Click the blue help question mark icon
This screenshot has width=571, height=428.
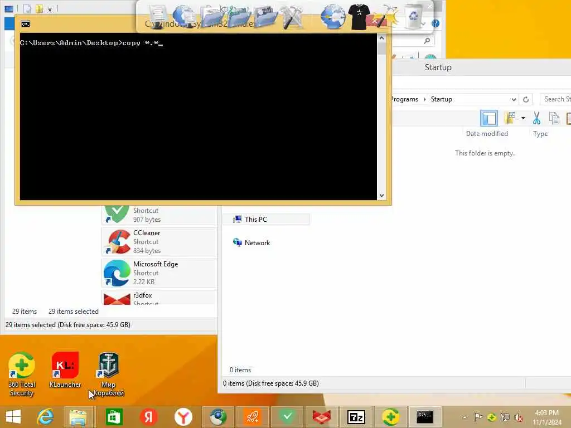click(435, 23)
